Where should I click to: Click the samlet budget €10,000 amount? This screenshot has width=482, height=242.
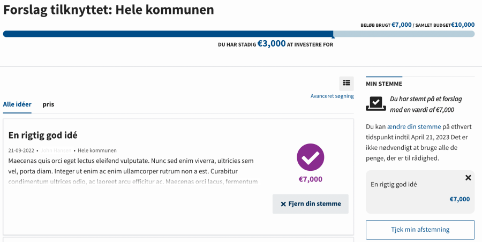[462, 25]
